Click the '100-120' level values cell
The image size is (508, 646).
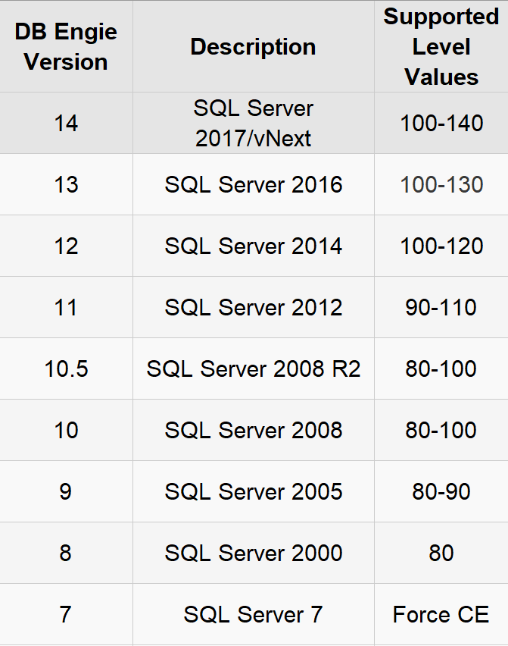pos(441,246)
